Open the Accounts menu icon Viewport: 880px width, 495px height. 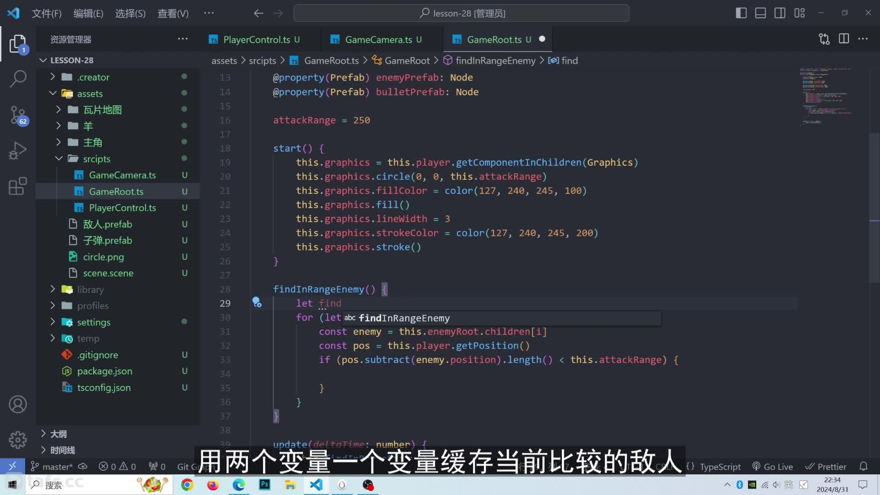pos(18,404)
